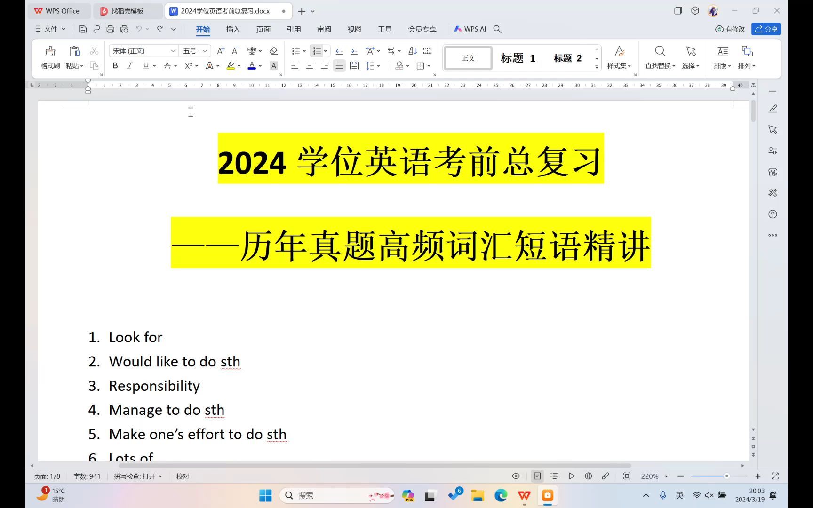Open the help question mark in sidebar

773,214
